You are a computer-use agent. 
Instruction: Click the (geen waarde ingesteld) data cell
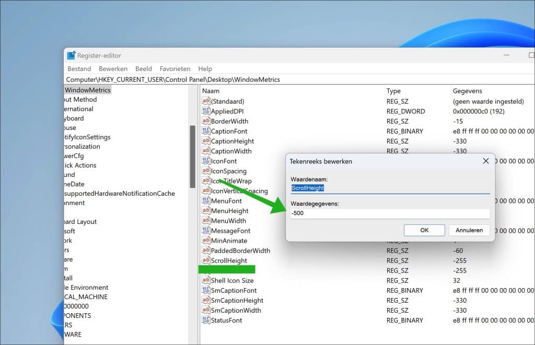pyautogui.click(x=488, y=101)
